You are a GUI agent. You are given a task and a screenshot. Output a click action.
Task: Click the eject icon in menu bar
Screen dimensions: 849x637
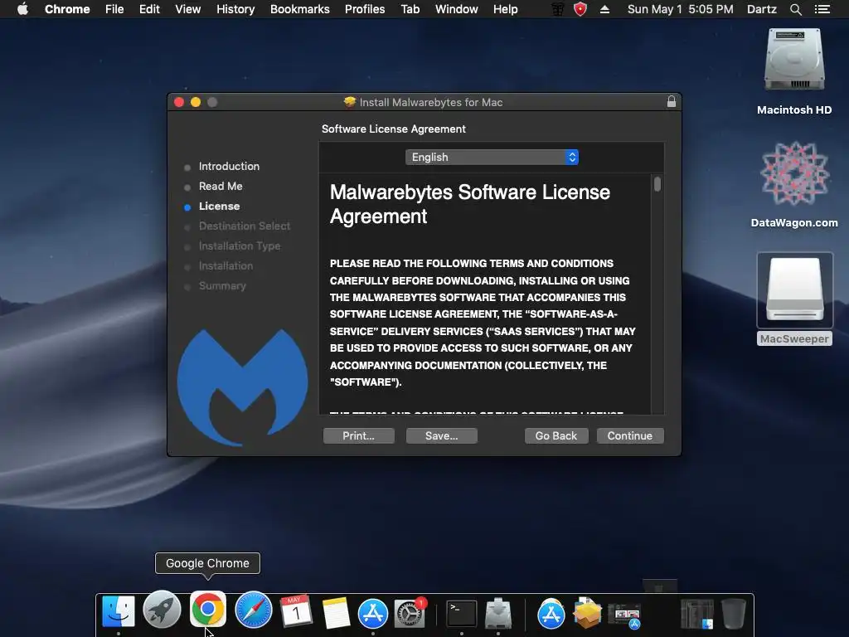(x=604, y=9)
